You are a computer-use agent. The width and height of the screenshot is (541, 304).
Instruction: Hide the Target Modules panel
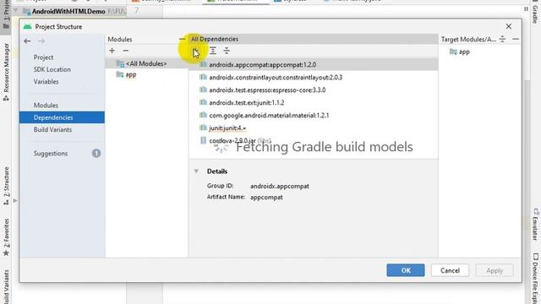click(x=516, y=39)
